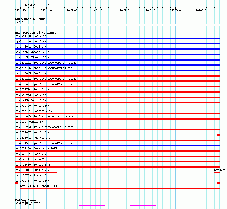Click the red bar beneath nsv25304

(217, 172)
